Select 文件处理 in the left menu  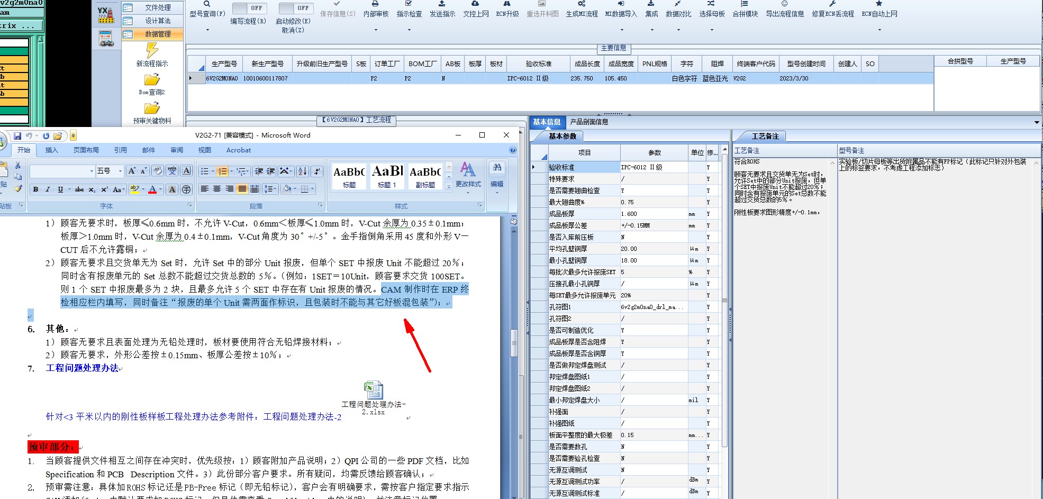click(153, 7)
